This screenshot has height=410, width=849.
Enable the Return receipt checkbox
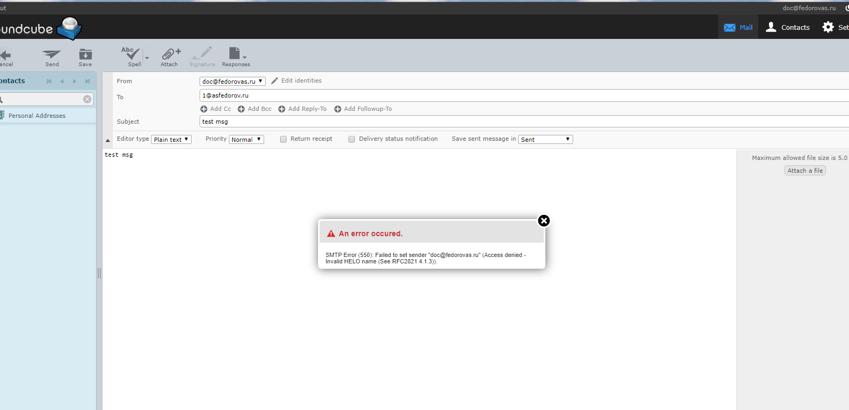click(x=283, y=139)
